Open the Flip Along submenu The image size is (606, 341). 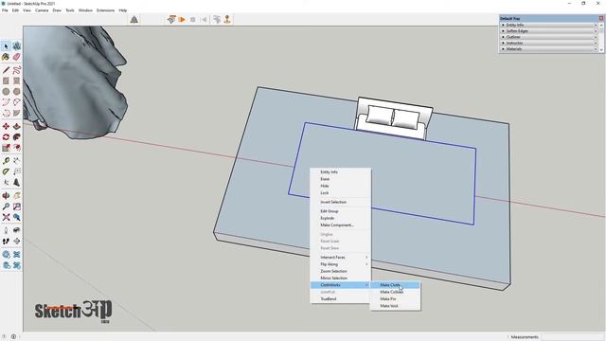[x=341, y=264]
